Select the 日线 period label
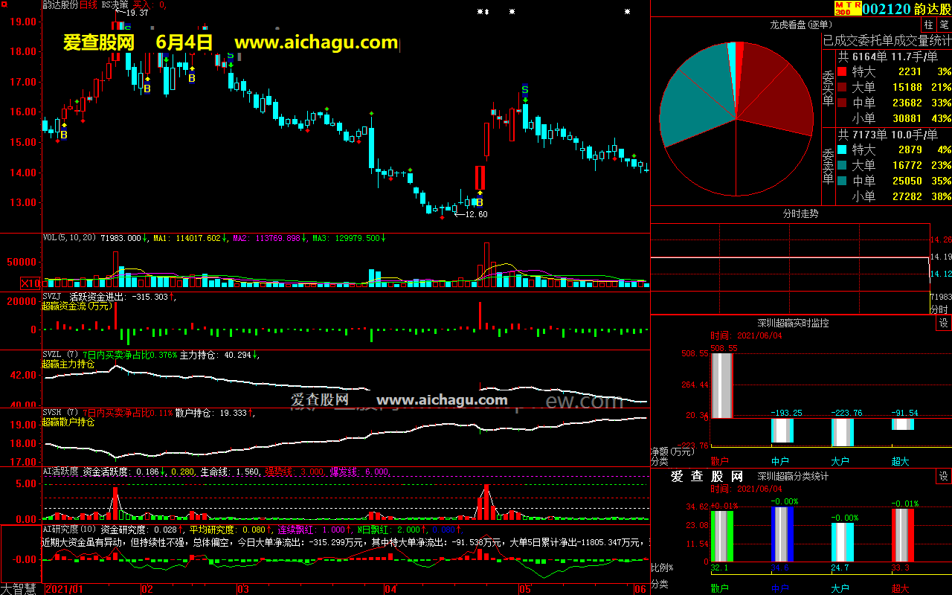The height and width of the screenshot is (595, 952). tap(88, 4)
